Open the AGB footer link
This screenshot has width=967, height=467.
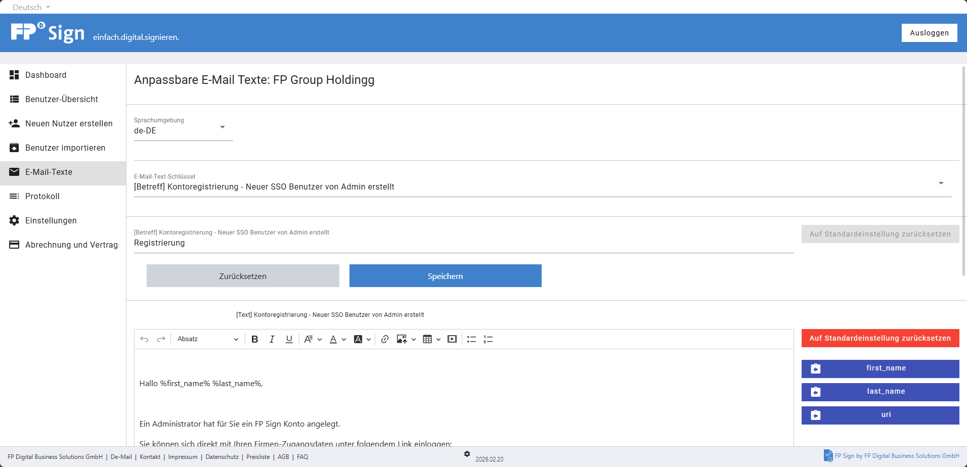pyautogui.click(x=283, y=457)
